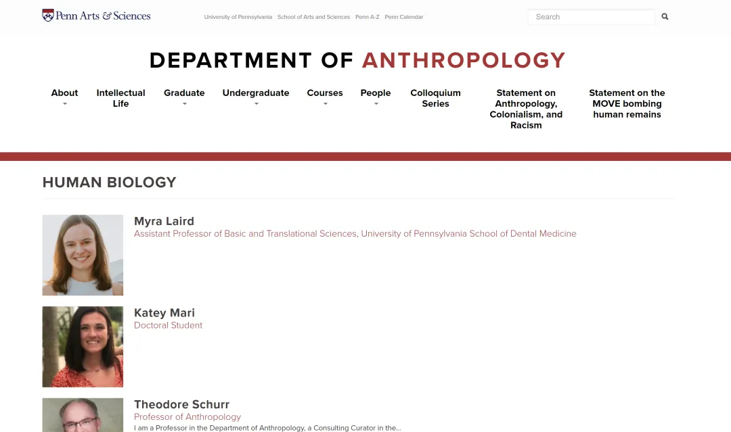
Task: Click the search magnifier icon
Action: tap(665, 17)
